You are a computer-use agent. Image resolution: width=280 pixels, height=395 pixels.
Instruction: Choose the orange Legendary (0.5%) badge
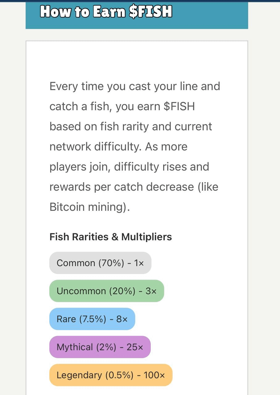click(110, 375)
